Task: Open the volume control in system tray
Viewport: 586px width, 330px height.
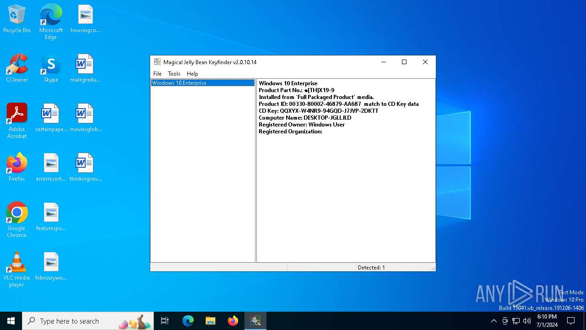Action: pyautogui.click(x=527, y=321)
